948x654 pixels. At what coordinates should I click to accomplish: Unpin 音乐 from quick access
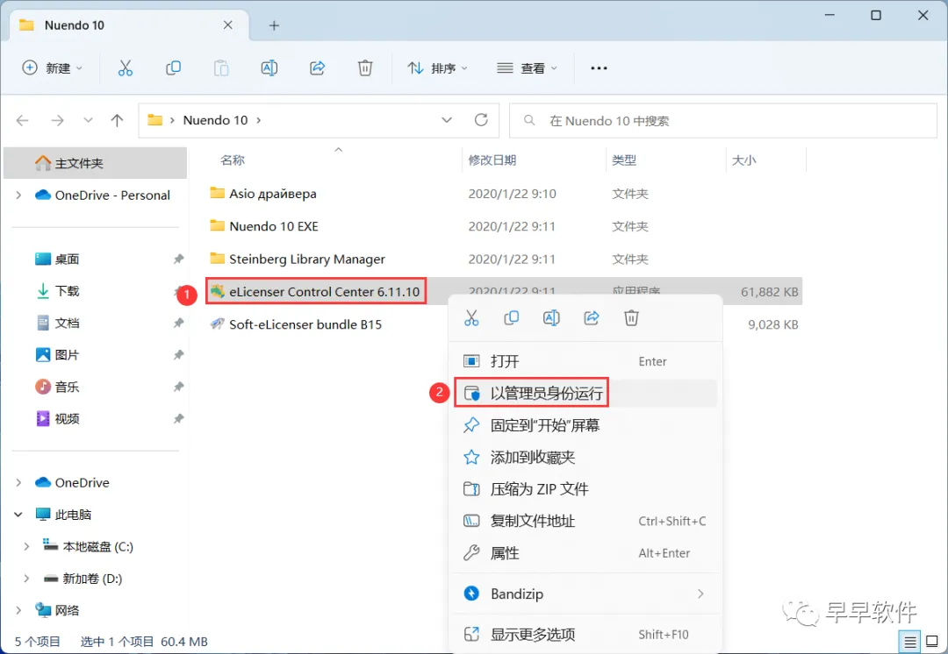pos(178,387)
